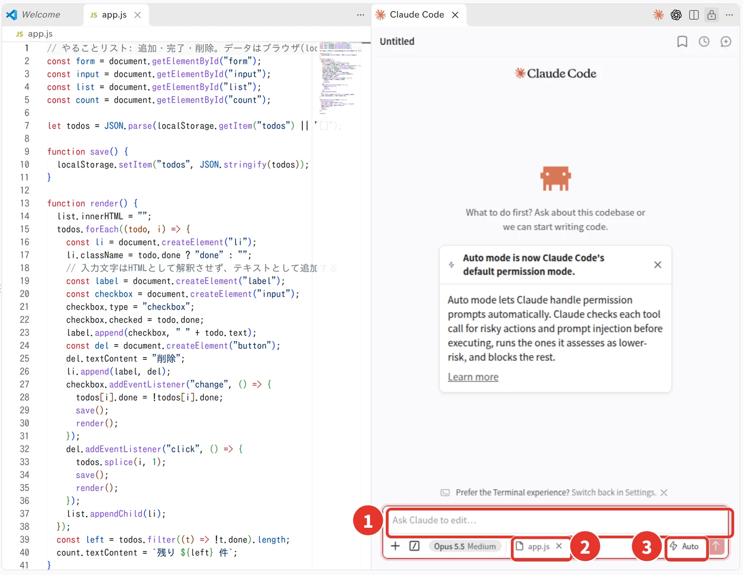Open the Claude Code sparkle icon in toolbar

pyautogui.click(x=658, y=15)
